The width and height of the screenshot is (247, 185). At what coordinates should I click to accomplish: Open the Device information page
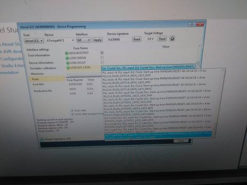click(41, 62)
